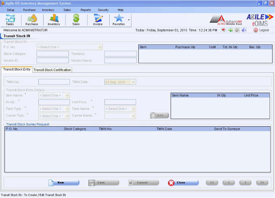The width and height of the screenshot is (275, 198).
Task: Expand the Favorites dropdown arrow
Action: pyautogui.click(x=130, y=20)
